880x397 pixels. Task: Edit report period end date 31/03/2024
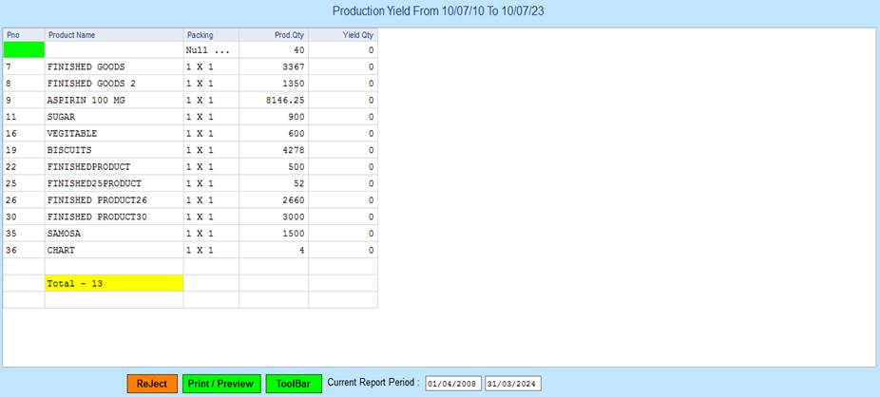[512, 384]
